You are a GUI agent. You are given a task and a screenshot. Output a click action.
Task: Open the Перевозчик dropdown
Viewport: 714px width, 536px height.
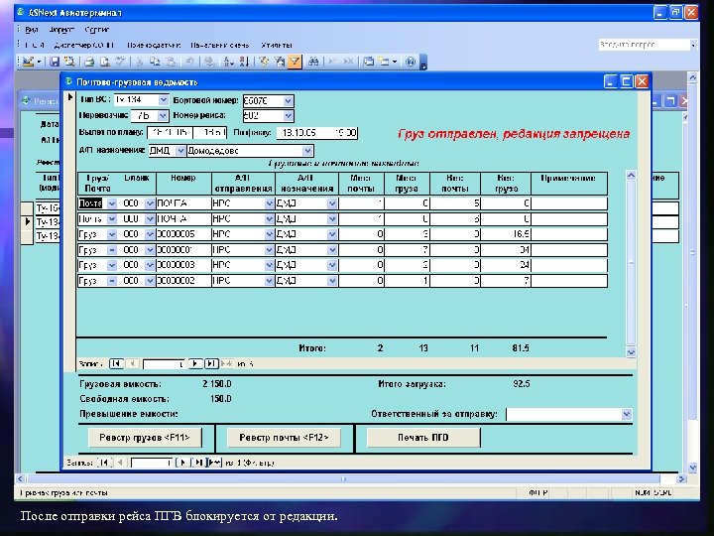[163, 116]
